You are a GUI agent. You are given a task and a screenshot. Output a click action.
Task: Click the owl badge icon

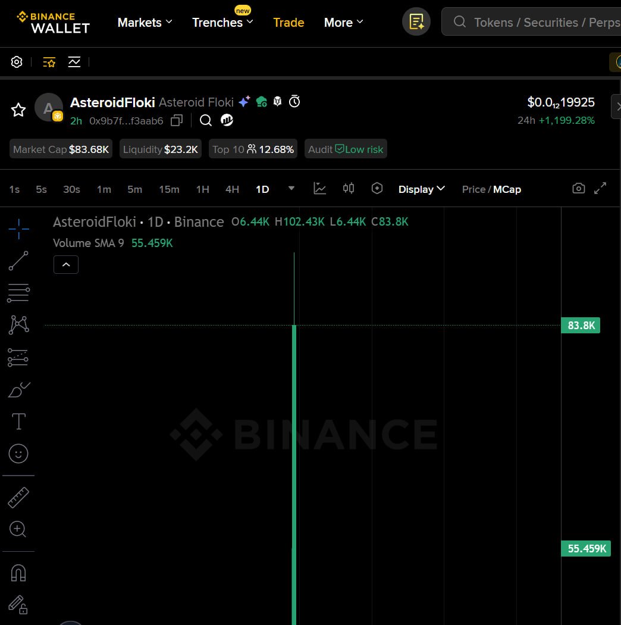pyautogui.click(x=278, y=102)
